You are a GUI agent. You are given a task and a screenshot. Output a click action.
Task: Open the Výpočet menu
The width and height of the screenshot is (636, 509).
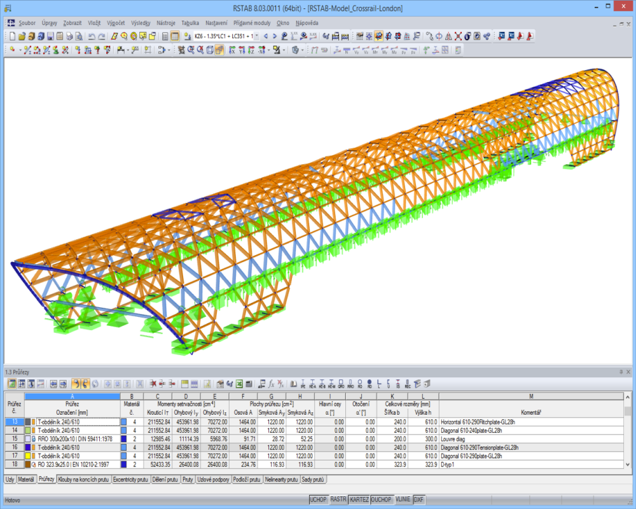[116, 23]
